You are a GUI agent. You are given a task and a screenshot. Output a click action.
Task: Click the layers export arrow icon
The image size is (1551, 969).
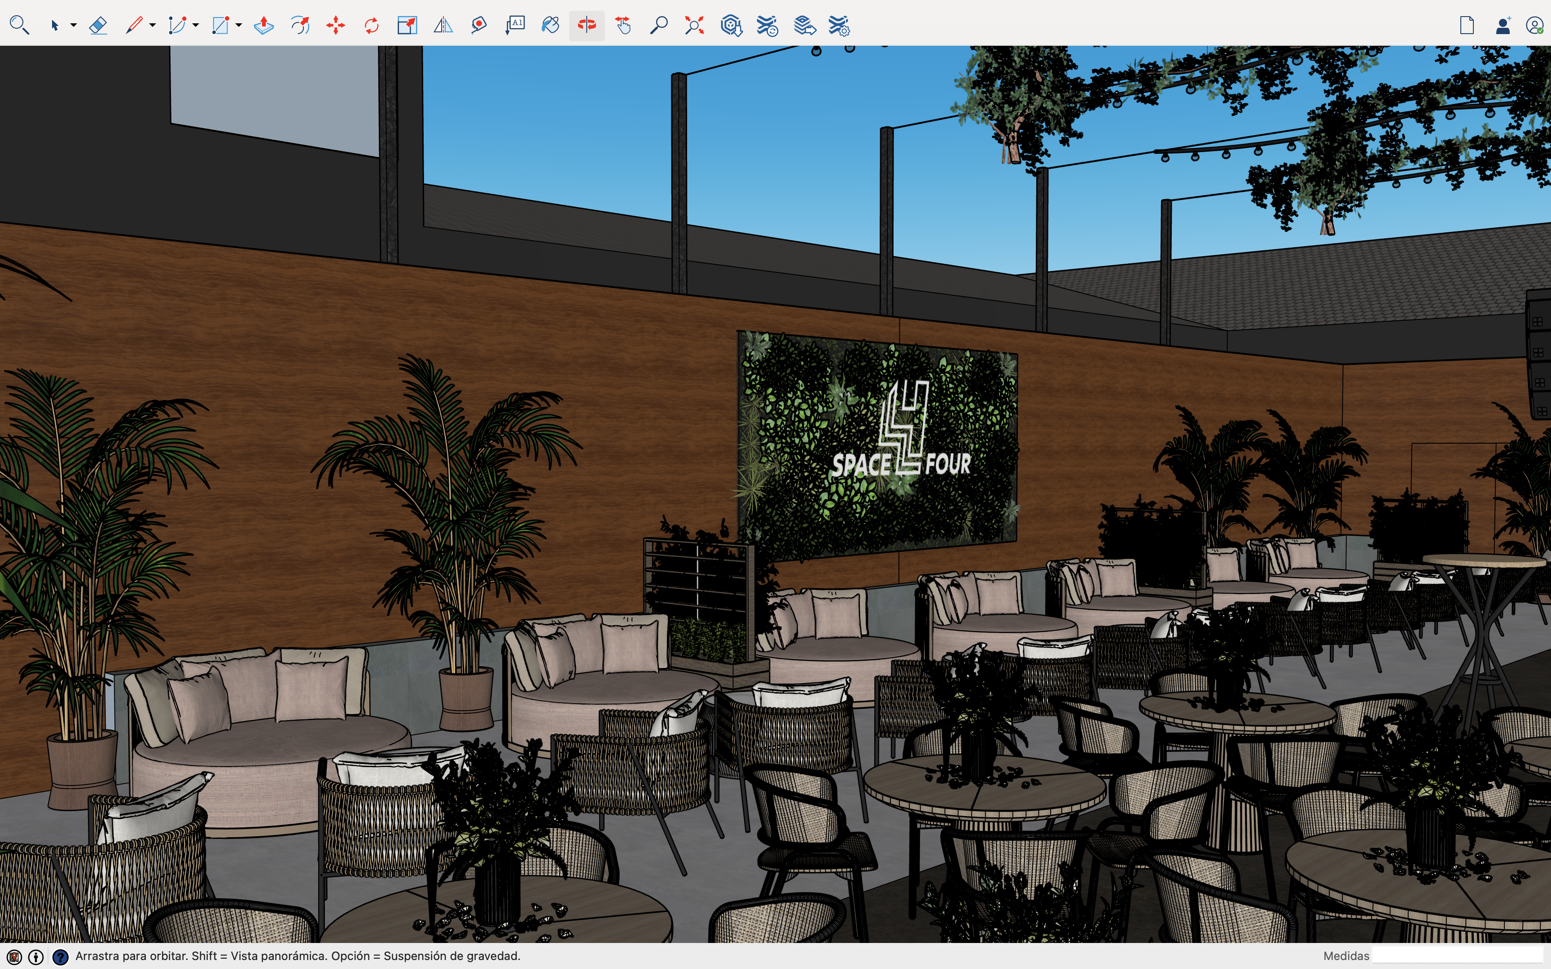804,26
